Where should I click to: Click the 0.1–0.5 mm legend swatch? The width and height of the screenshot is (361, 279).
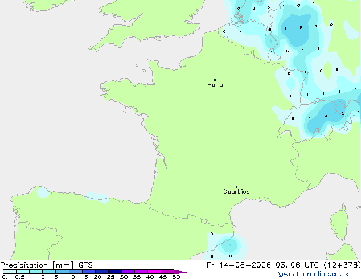(10, 272)
